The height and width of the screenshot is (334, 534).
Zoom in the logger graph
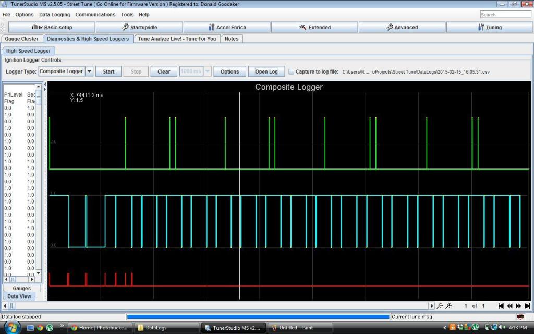448,306
